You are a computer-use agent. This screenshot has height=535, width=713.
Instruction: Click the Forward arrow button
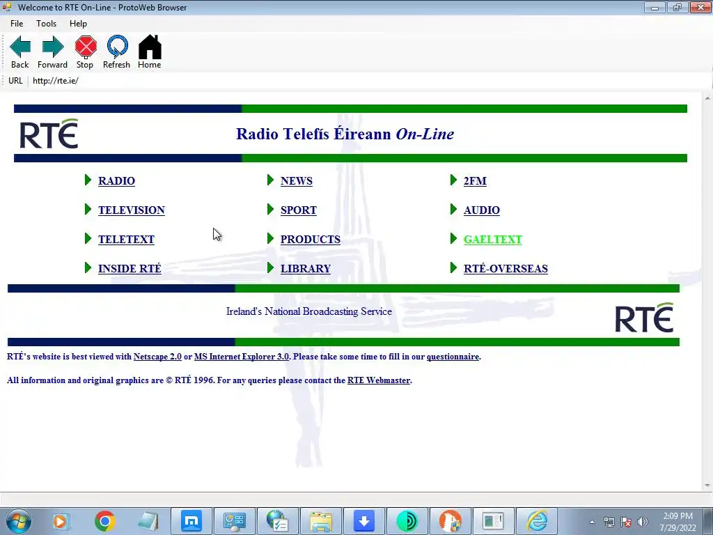53,52
